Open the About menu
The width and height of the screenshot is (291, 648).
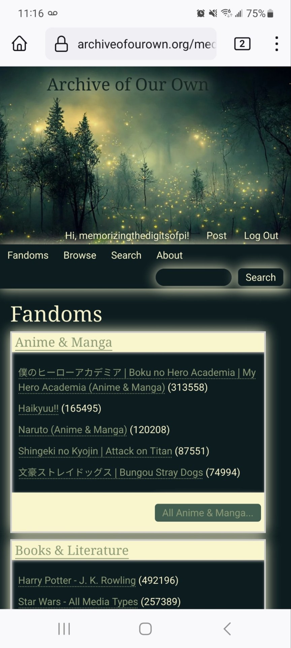pyautogui.click(x=169, y=255)
